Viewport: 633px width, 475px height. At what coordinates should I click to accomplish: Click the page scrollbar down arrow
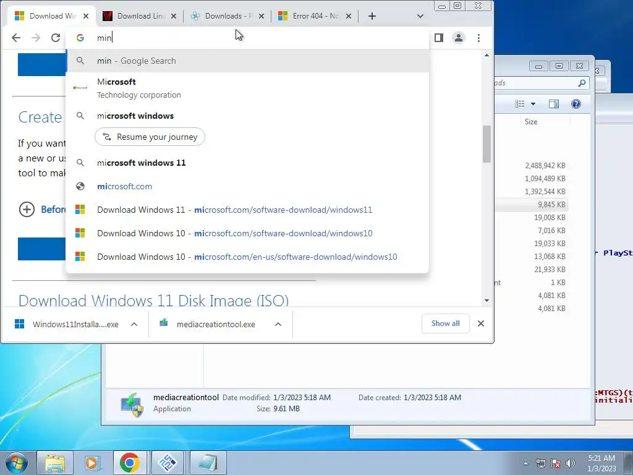(487, 301)
